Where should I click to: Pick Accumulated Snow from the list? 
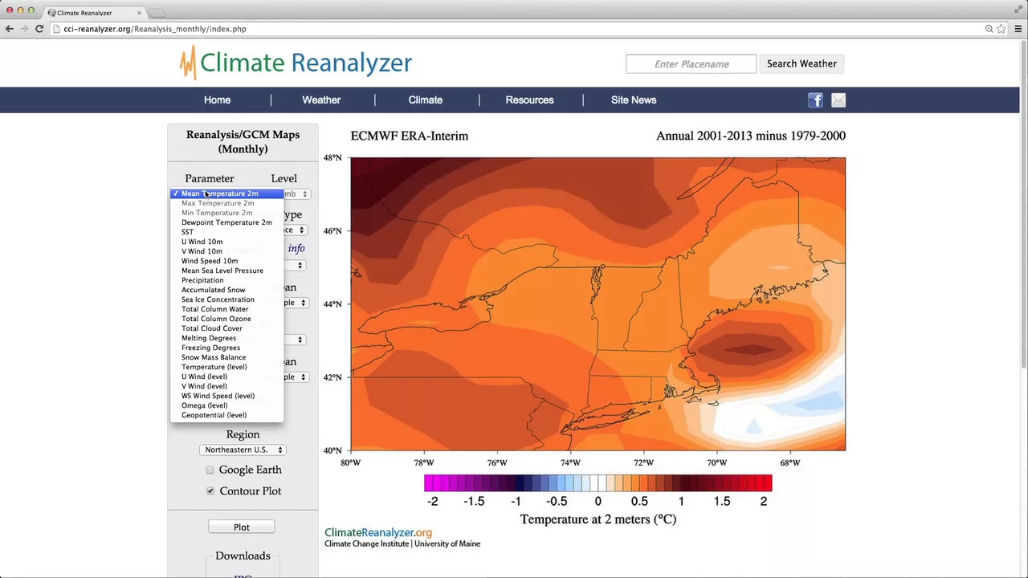click(226, 290)
